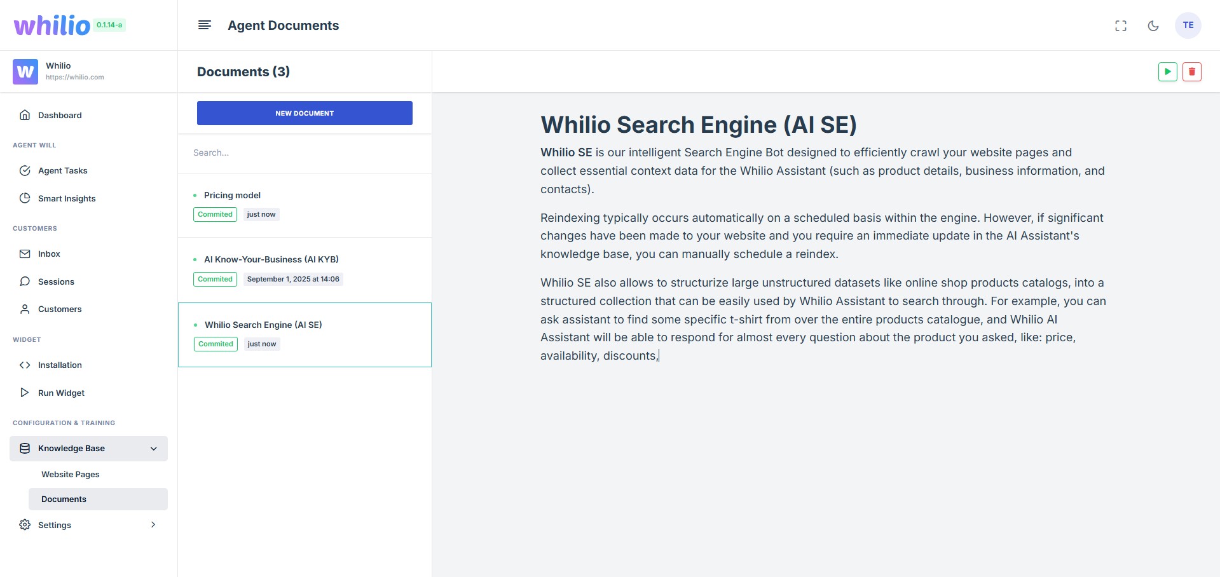The width and height of the screenshot is (1220, 577).
Task: Open Smart Insights in the sidebar
Action: [66, 198]
